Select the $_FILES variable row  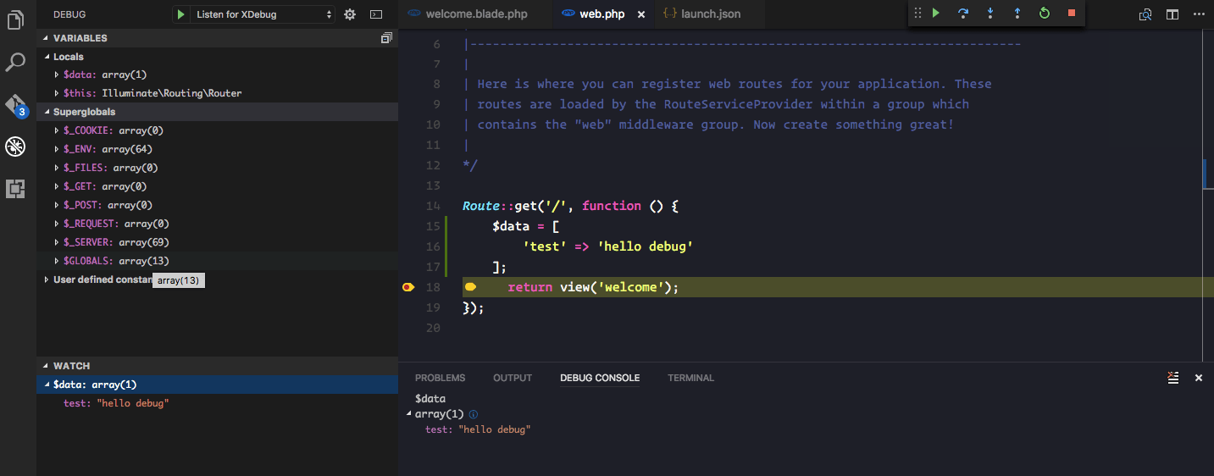(217, 168)
